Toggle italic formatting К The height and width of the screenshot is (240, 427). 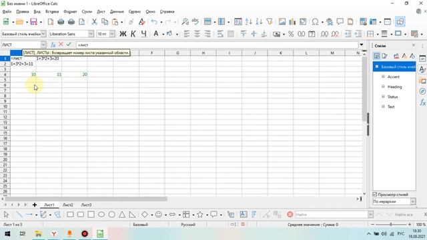pyautogui.click(x=133, y=34)
